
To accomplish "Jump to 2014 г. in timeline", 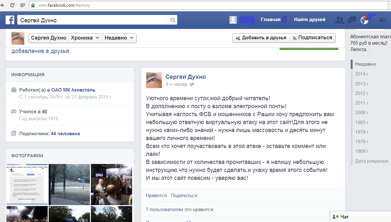I will click(x=362, y=74).
